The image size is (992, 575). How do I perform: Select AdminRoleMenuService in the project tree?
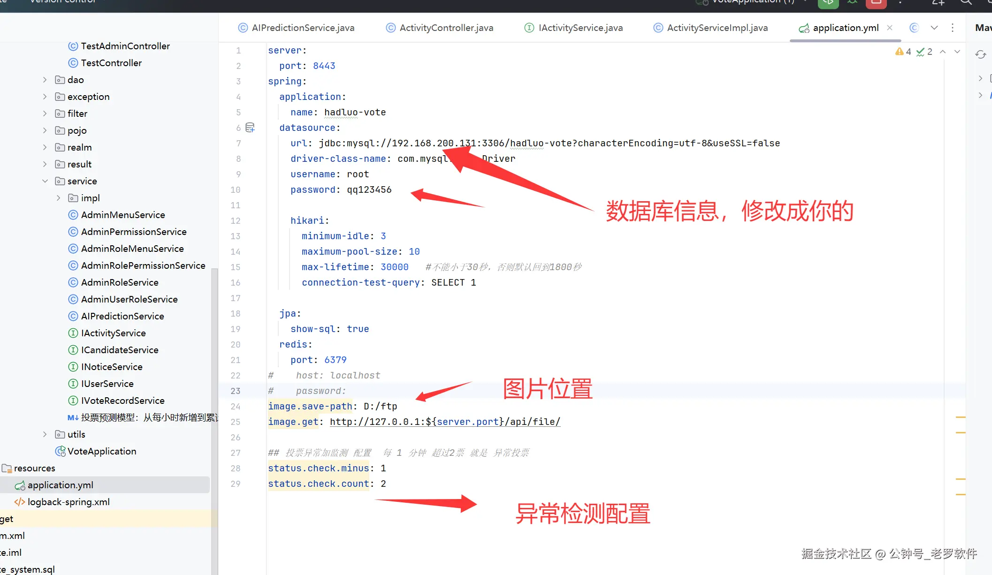tap(132, 249)
